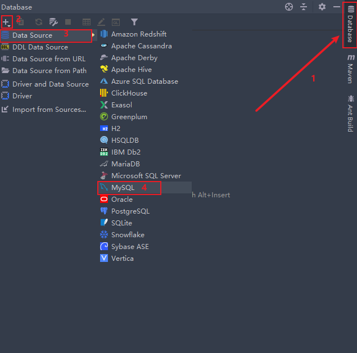Click the crosshair locate icon in header

point(289,7)
